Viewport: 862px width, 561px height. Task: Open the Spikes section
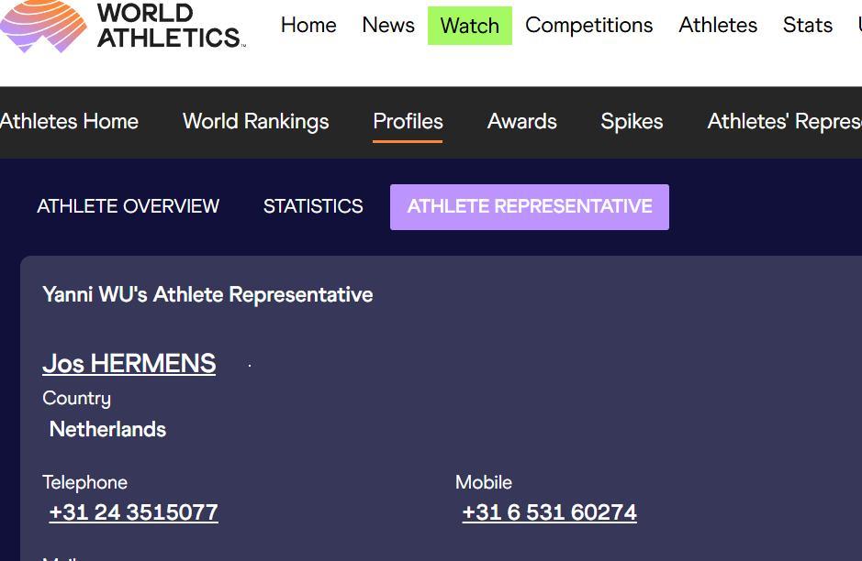(632, 122)
